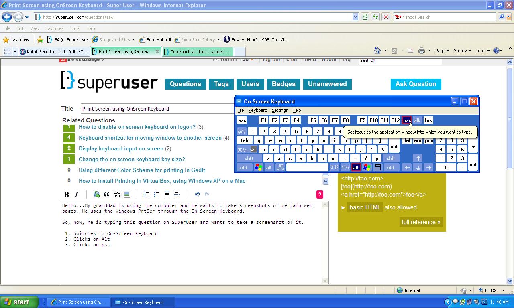Image resolution: width=514 pixels, height=308 pixels.
Task: Toggle italic formatting in the editor
Action: click(x=76, y=195)
